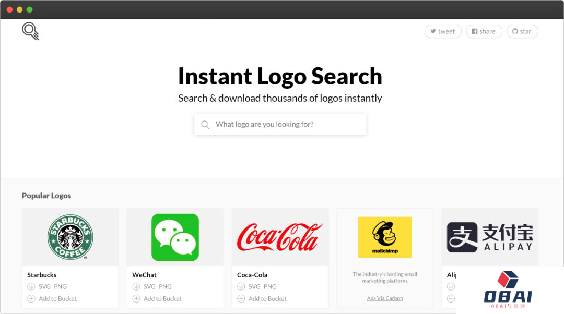Download Coca-Cola logo as PNG
The height and width of the screenshot is (314, 564).
tap(270, 287)
